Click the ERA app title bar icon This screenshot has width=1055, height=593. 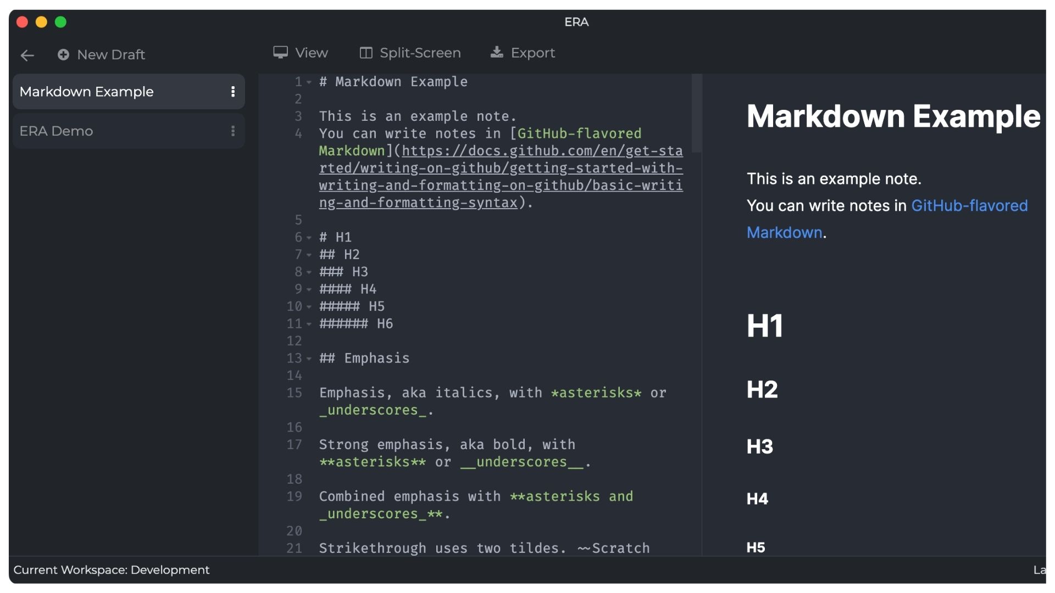point(577,21)
